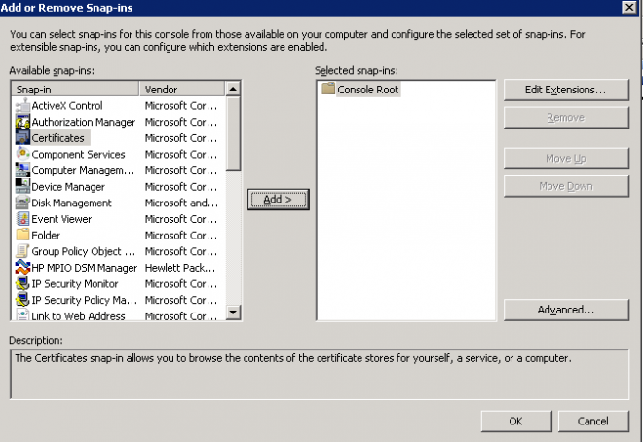Select the Component Services icon

[x=22, y=154]
